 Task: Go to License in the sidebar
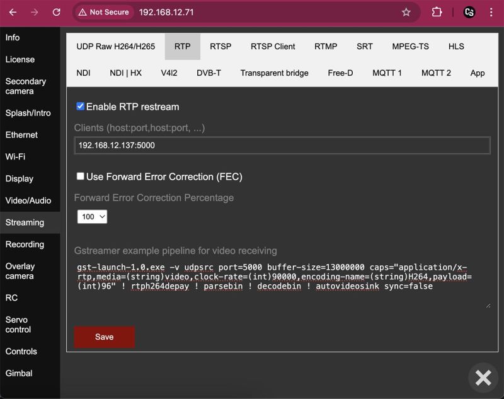click(x=30, y=59)
